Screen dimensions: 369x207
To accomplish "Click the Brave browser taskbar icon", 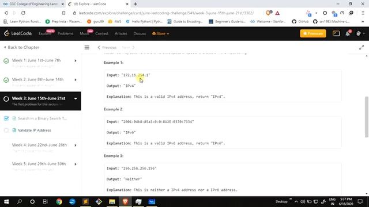I will click(125, 202).
